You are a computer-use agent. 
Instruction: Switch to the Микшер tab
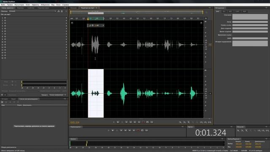pyautogui.click(x=73, y=8)
